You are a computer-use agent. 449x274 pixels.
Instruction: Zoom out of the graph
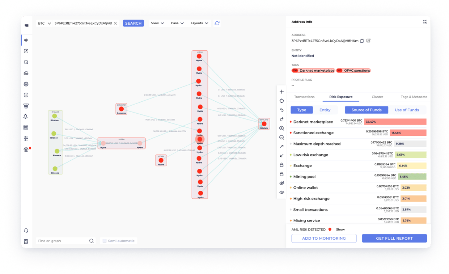click(282, 138)
